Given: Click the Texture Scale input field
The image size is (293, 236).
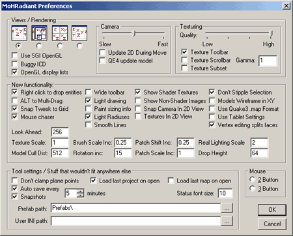Looking at the screenshot, I should point(60,143).
